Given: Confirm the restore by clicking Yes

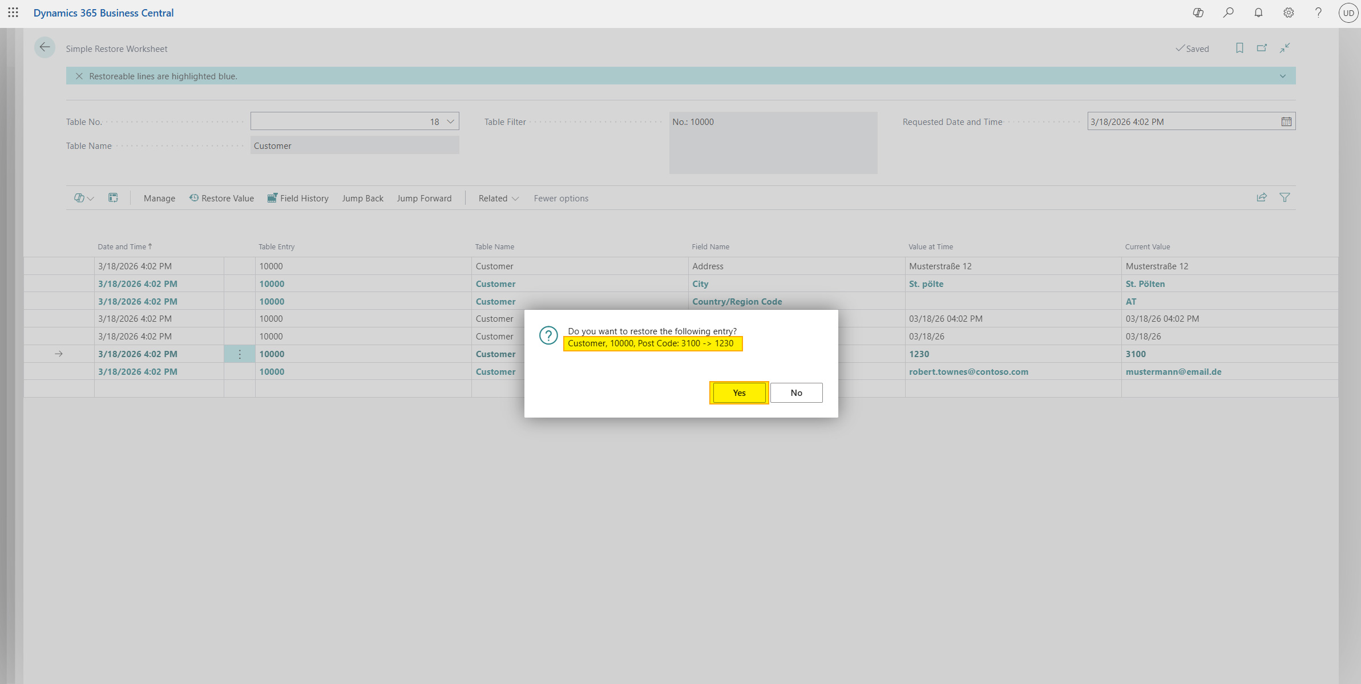Looking at the screenshot, I should point(738,392).
